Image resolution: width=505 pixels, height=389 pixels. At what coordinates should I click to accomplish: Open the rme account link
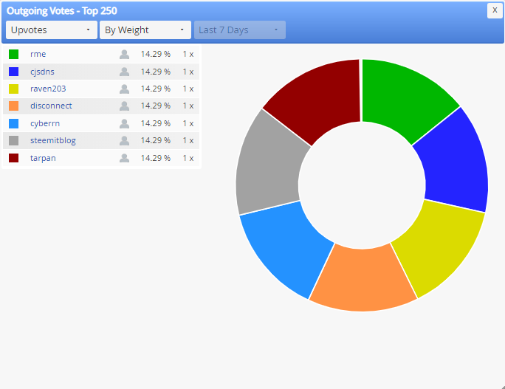pos(38,54)
